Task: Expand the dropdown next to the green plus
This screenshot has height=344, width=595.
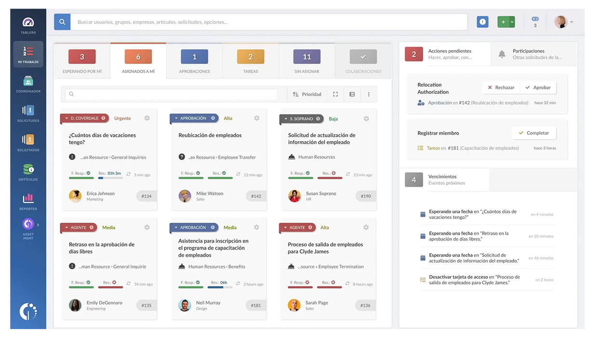Action: click(x=512, y=22)
